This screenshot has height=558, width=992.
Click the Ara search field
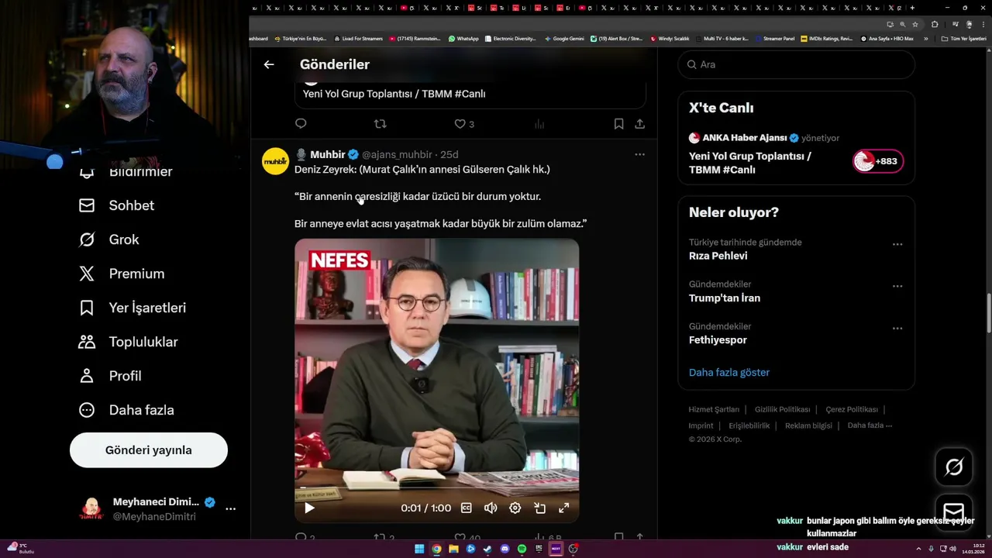(797, 64)
